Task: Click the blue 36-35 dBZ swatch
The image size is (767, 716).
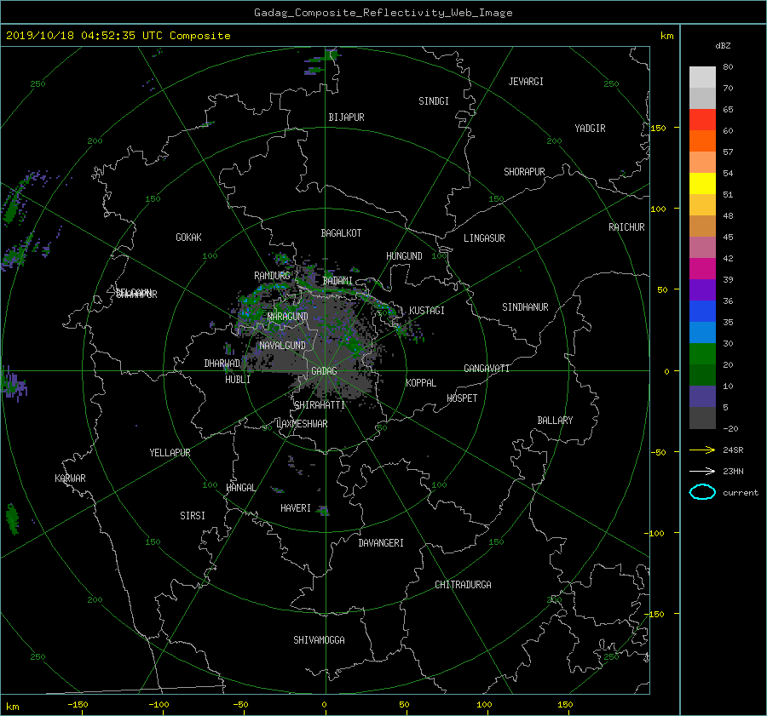Action: [x=702, y=312]
